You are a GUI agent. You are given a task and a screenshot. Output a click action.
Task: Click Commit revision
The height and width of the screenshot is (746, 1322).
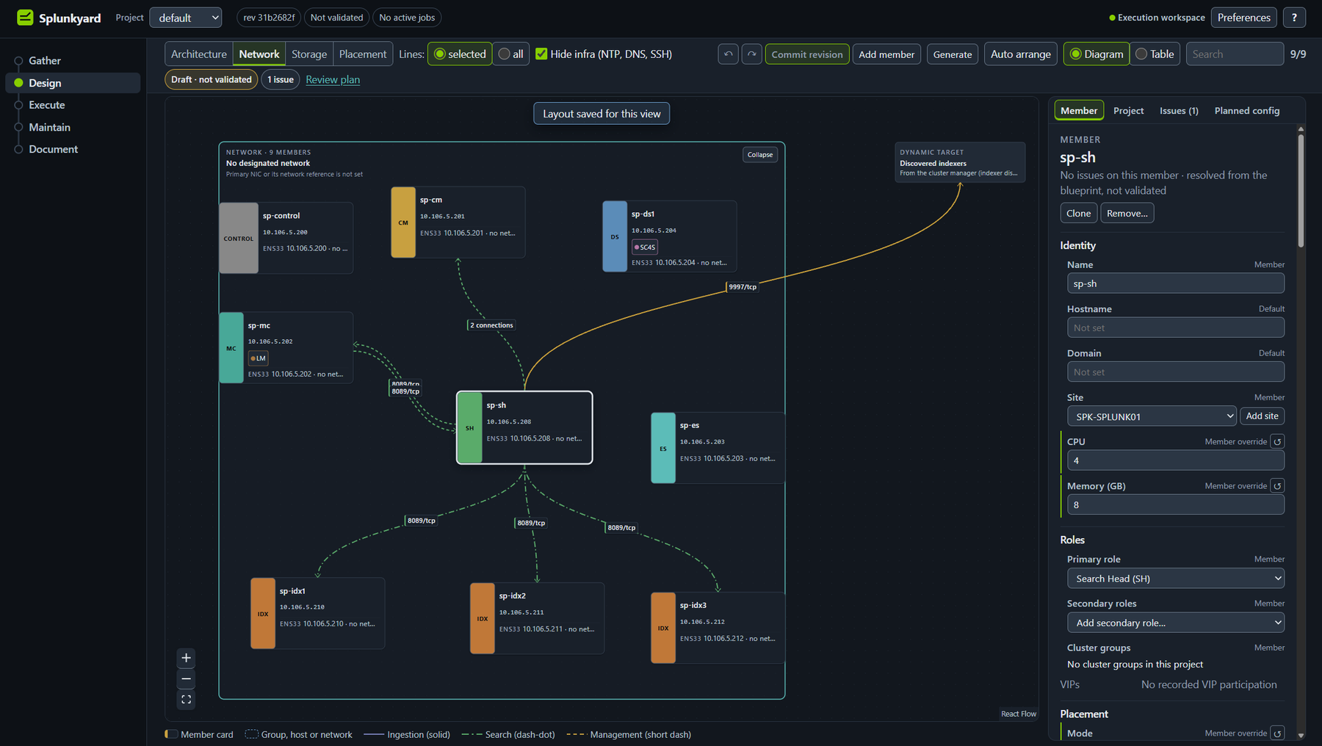point(807,54)
